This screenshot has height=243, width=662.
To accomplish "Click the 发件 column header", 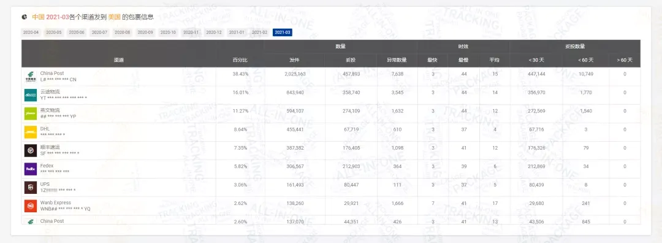I will [x=294, y=60].
